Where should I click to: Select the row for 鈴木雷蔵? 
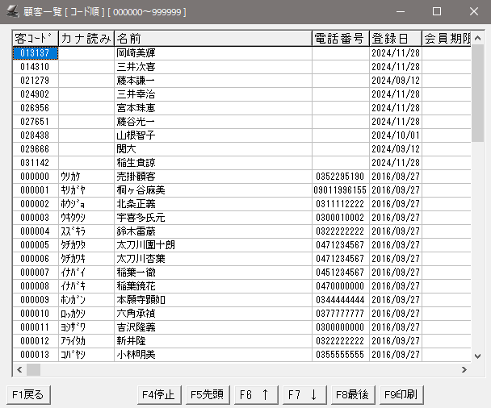[x=212, y=231]
